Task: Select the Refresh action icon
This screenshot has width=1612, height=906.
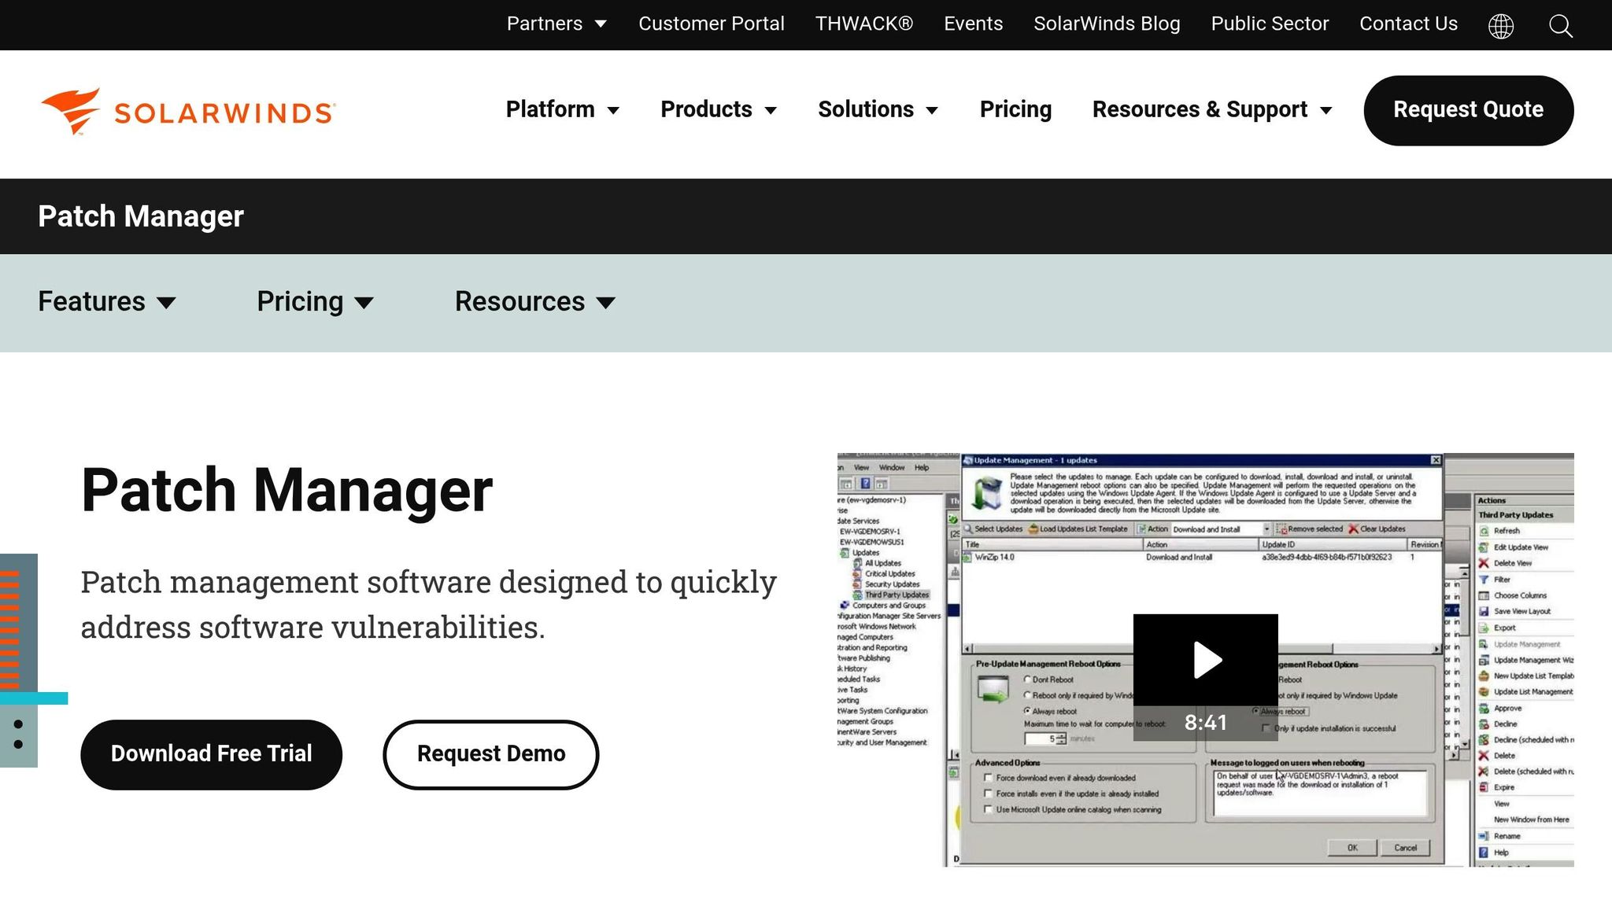Action: click(1483, 532)
